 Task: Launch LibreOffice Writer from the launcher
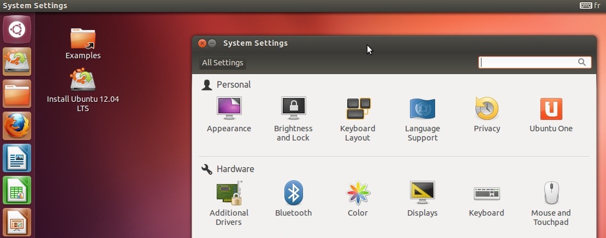point(16,158)
